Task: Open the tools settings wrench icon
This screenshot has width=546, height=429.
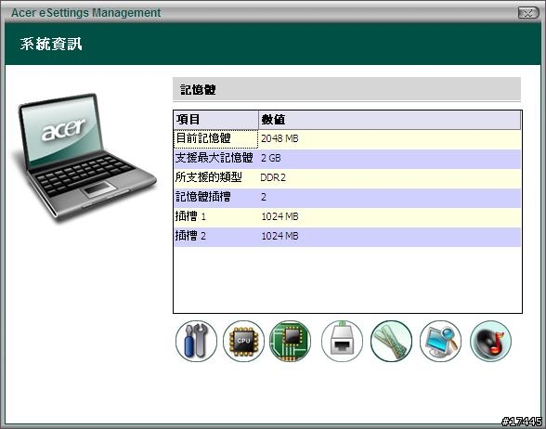Action: tap(196, 342)
